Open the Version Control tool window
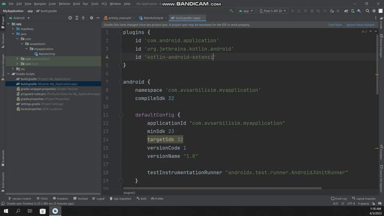 coord(20,199)
